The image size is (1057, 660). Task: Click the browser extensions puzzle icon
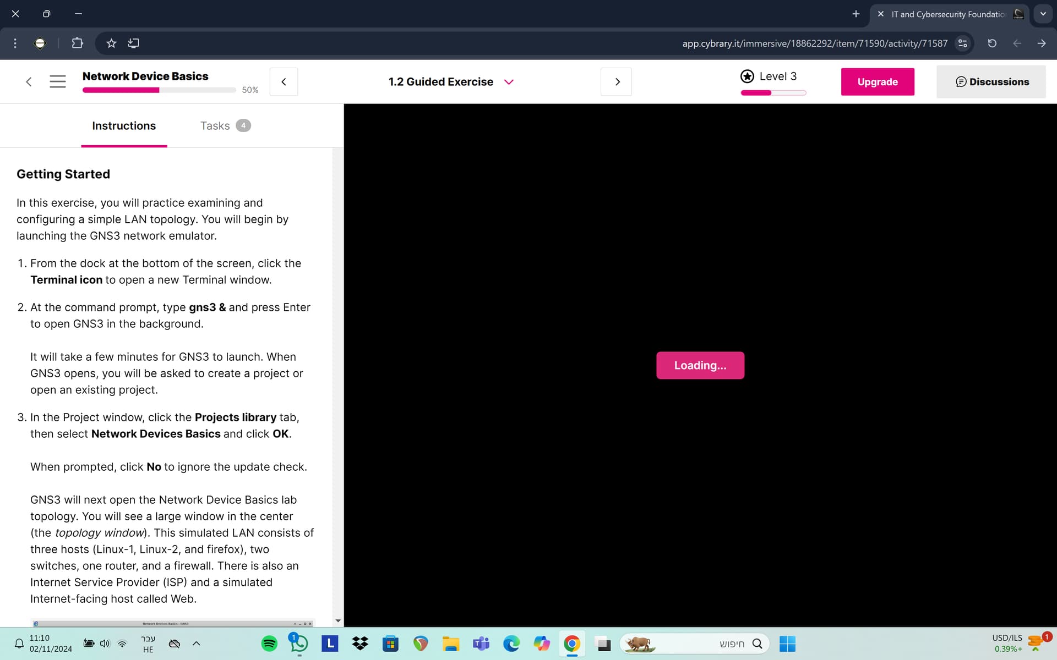77,43
